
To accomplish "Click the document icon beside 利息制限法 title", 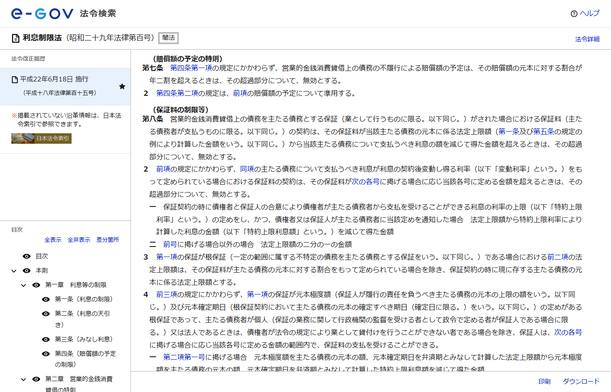I will (x=15, y=38).
